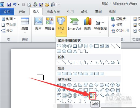The width and height of the screenshot is (140, 108).
Task: Switch to the 页面布局 tab
Action: pos(53,12)
